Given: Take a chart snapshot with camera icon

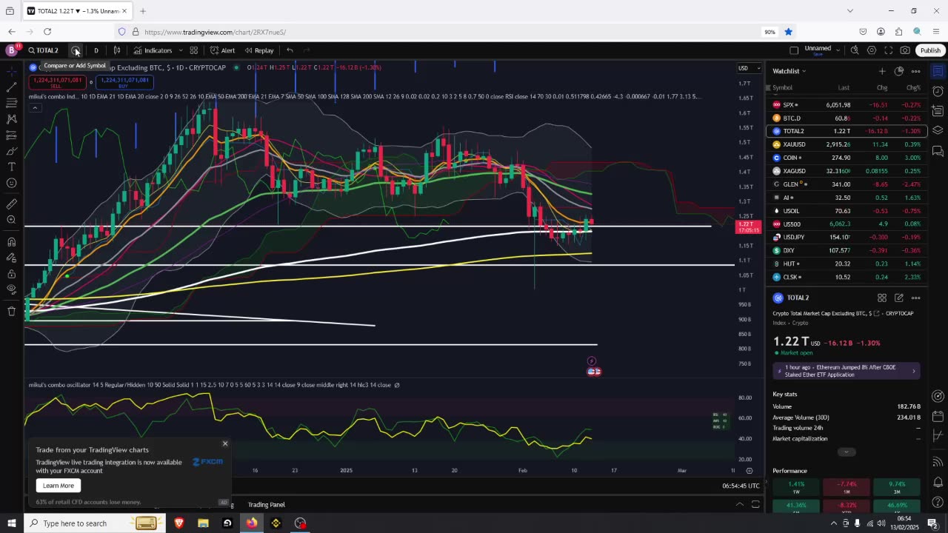Looking at the screenshot, I should pyautogui.click(x=905, y=50).
